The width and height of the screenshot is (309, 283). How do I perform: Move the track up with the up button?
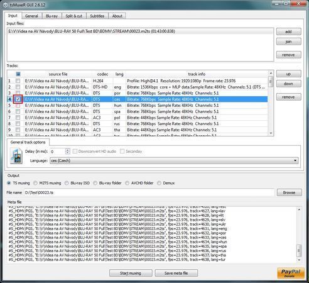(x=289, y=74)
